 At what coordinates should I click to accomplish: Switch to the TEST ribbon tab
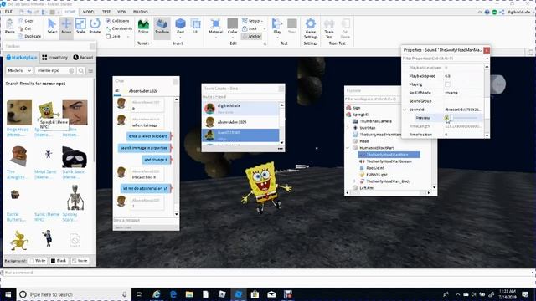point(106,12)
